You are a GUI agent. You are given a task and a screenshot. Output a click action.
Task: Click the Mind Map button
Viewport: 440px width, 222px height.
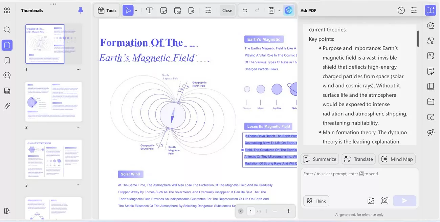click(x=397, y=159)
